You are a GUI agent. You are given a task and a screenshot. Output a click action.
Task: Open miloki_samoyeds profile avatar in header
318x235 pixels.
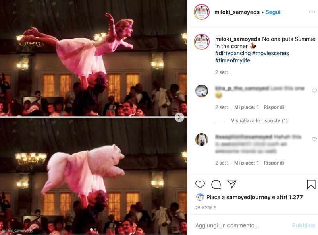point(202,12)
